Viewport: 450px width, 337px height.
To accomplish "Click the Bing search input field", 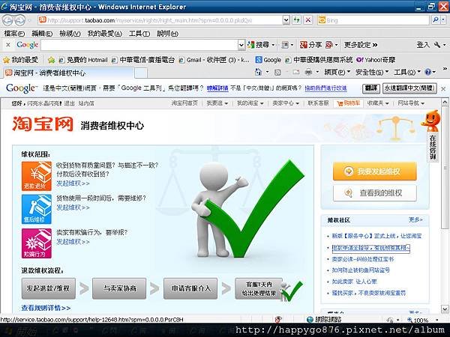I will point(373,20).
